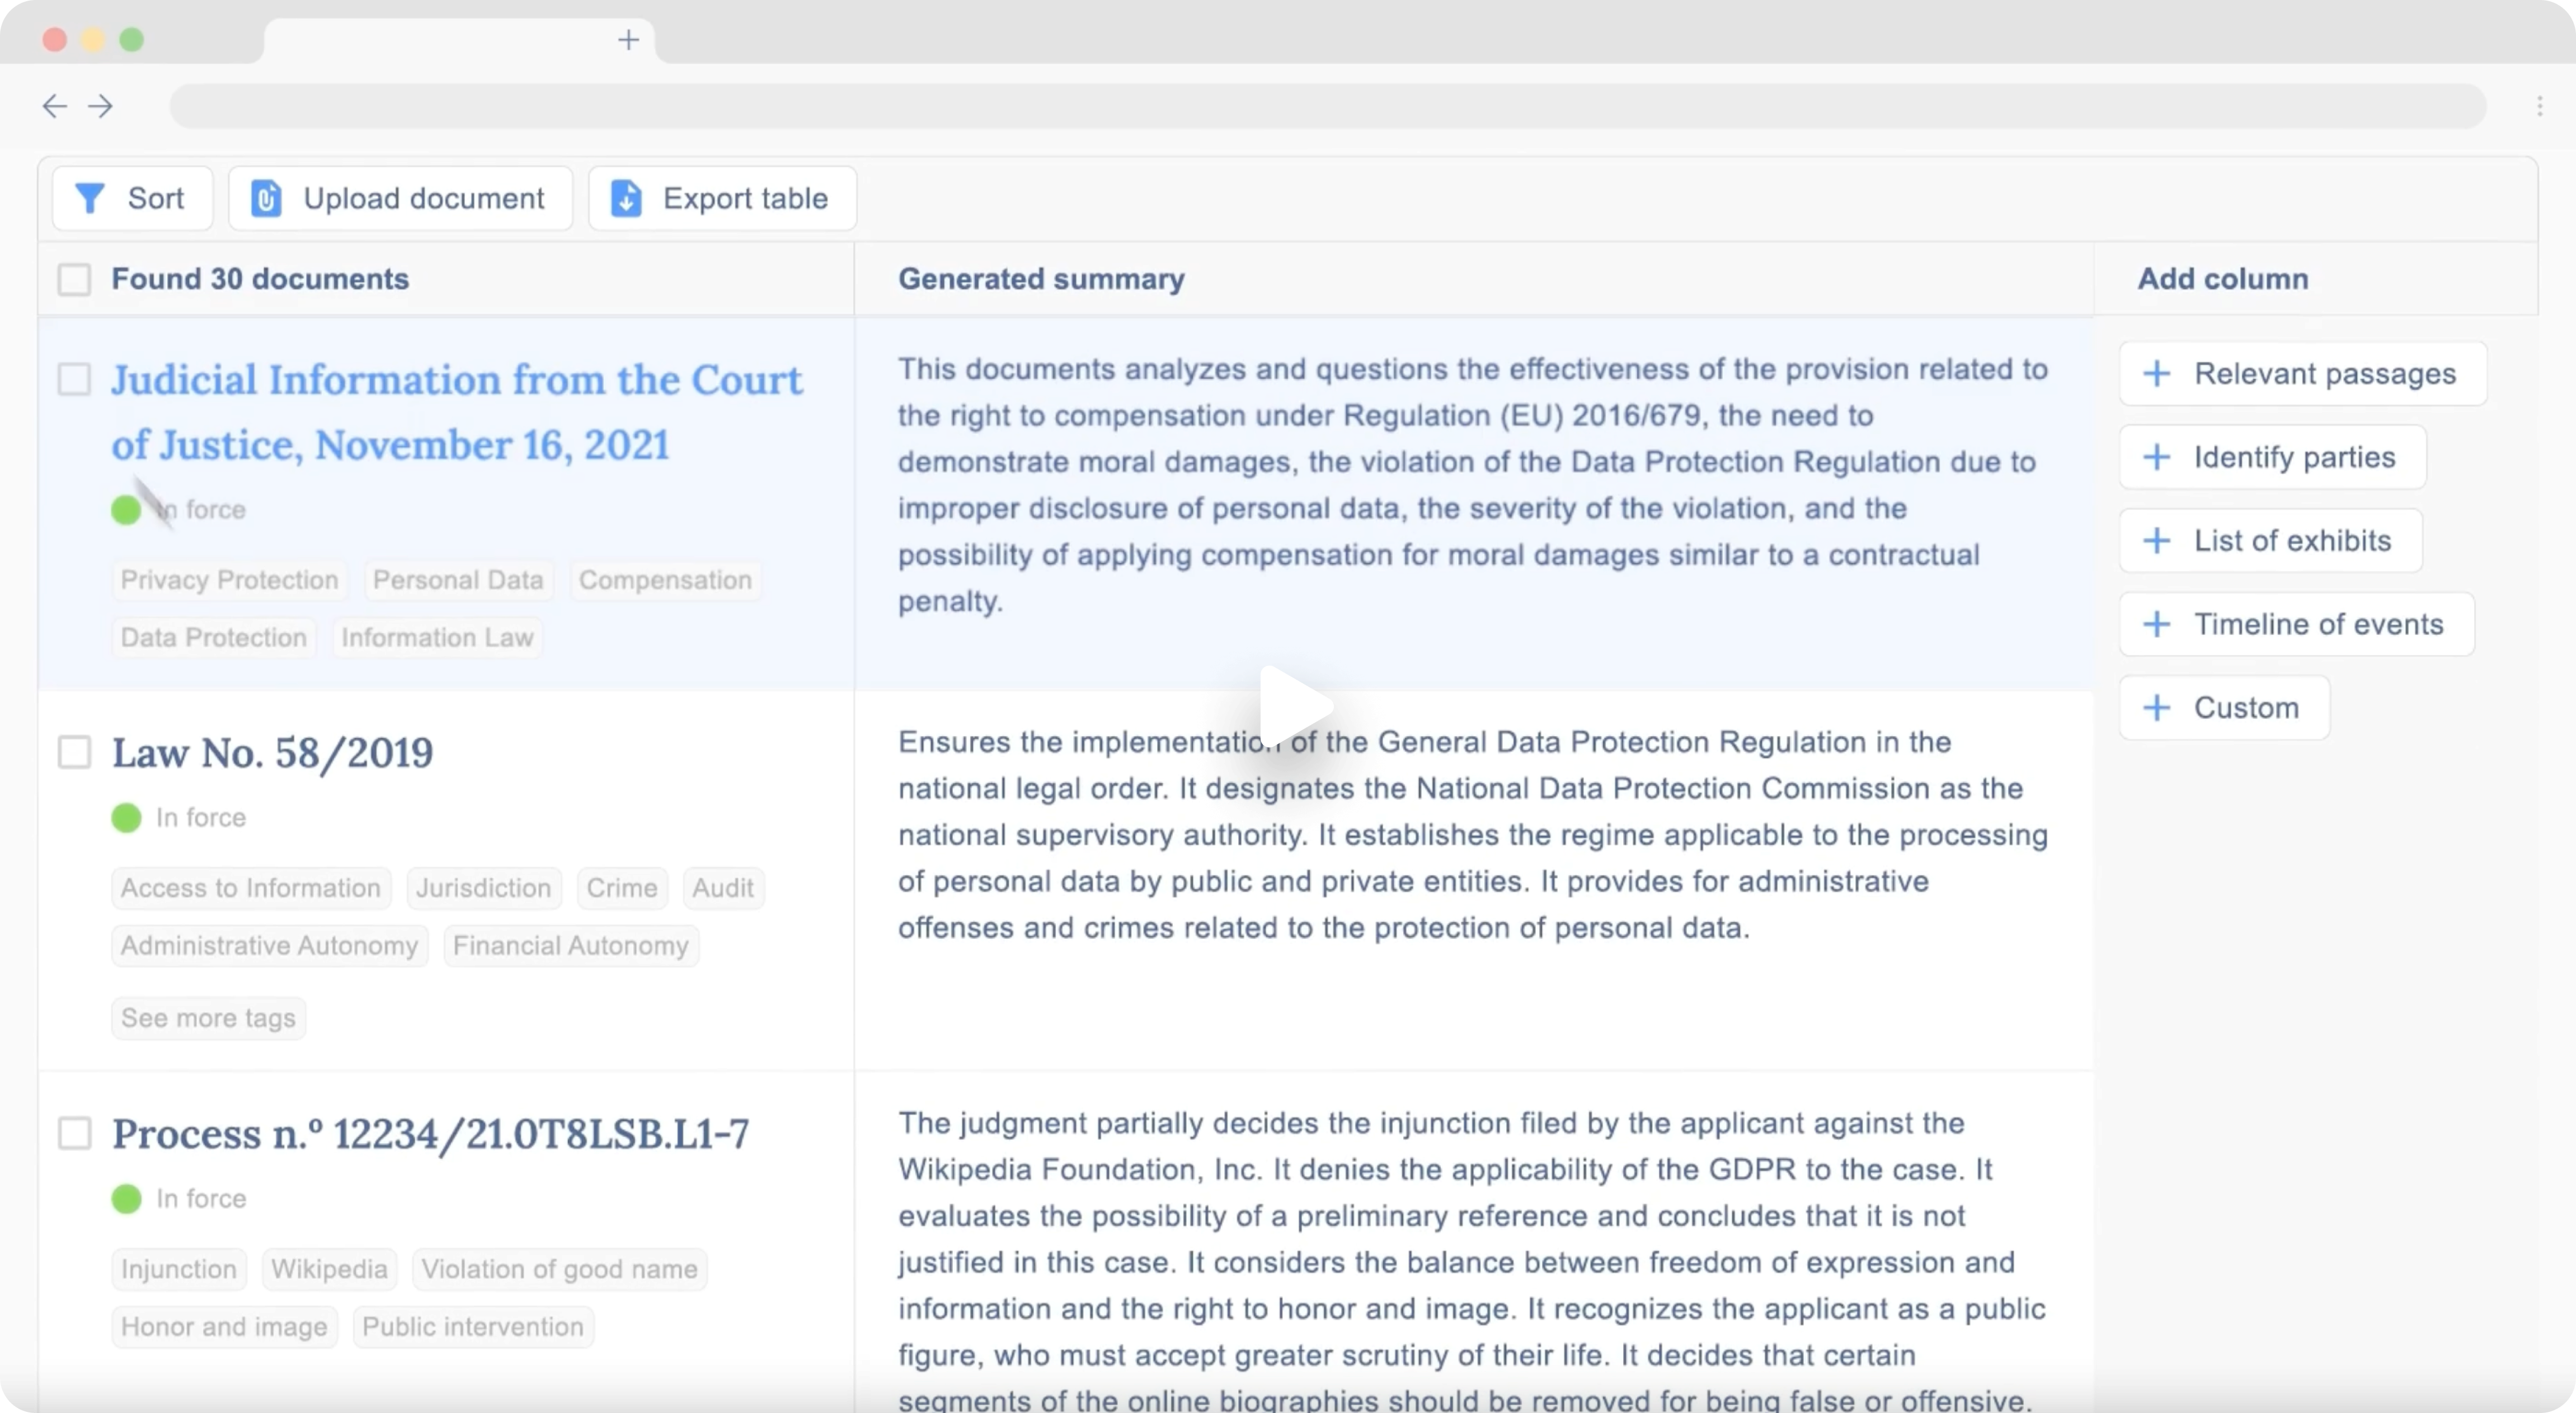Click the Personal Data tag
Image resolution: width=2576 pixels, height=1413 pixels.
[x=458, y=581]
